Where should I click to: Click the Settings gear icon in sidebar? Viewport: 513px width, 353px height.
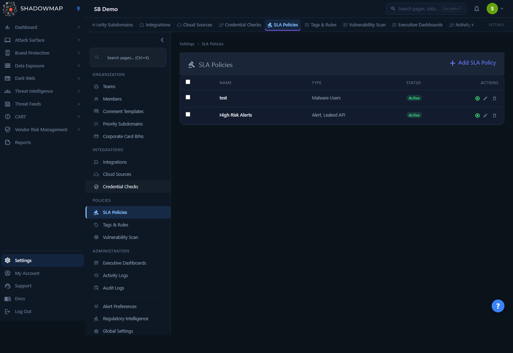pos(7,260)
